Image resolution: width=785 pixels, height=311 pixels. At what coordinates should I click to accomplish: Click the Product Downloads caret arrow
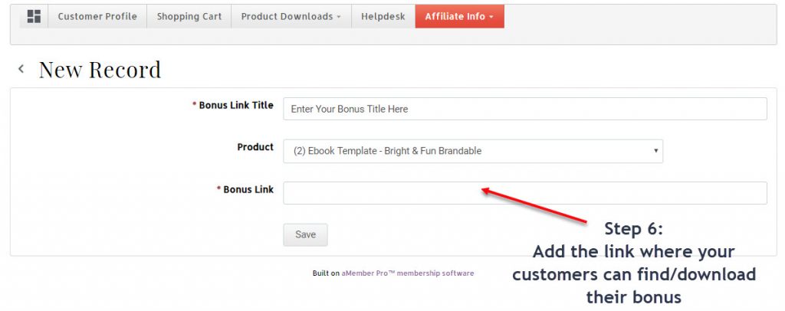339,17
